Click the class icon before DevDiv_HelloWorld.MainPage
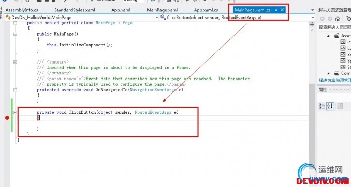 pos(8,17)
